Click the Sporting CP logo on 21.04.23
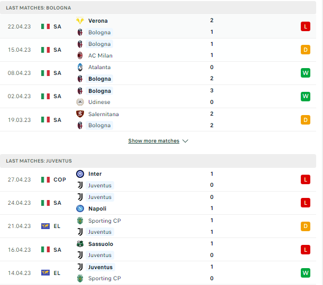323x285 pixels. [x=80, y=221]
